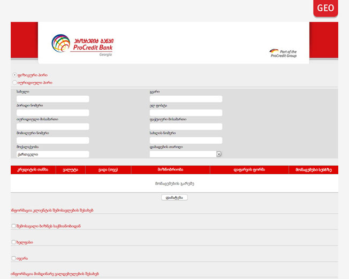Open the დაბადების თარიღი dropdown arrow
The width and height of the screenshot is (349, 279).
point(219,154)
